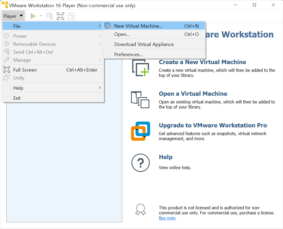Open the power options dropdown arrow
This screenshot has height=229, width=283.
coord(41,16)
